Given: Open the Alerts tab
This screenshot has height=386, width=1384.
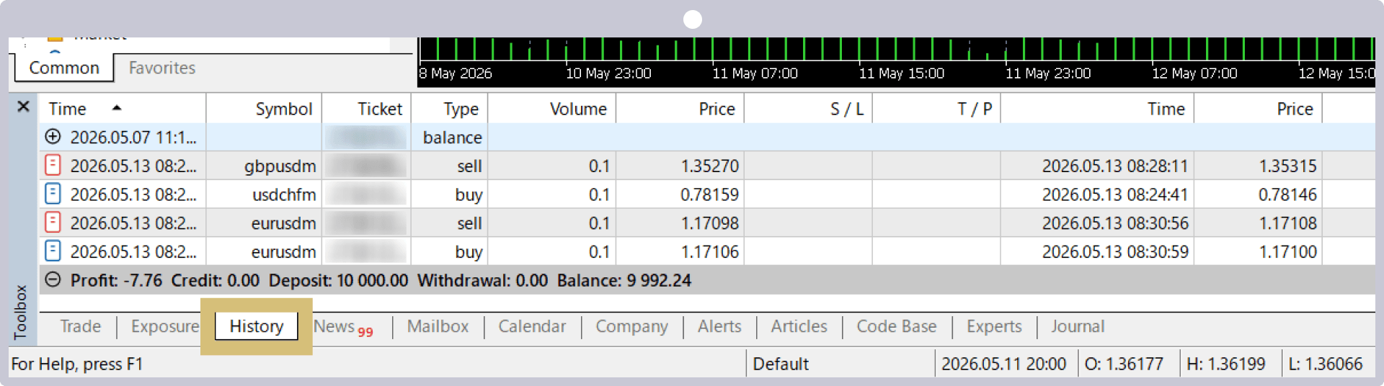Looking at the screenshot, I should (x=719, y=326).
